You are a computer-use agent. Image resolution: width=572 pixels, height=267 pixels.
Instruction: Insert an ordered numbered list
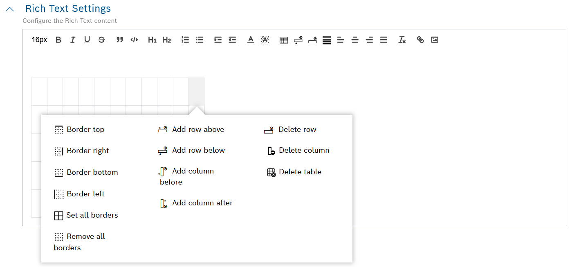tap(185, 40)
